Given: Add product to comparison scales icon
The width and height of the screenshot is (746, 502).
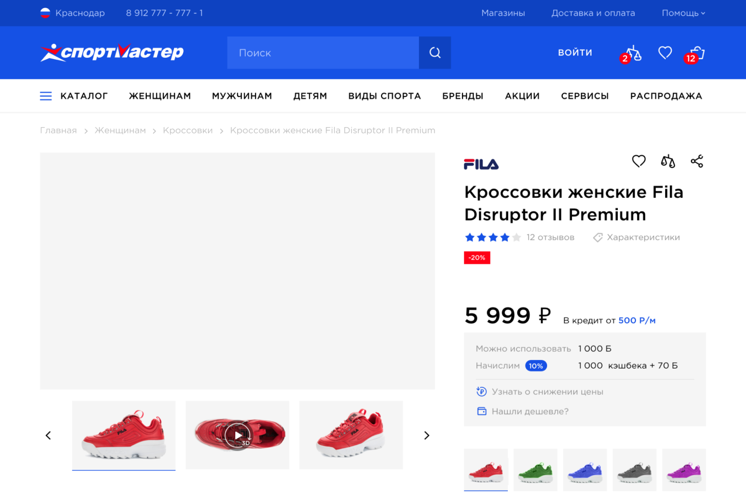Looking at the screenshot, I should pyautogui.click(x=668, y=162).
